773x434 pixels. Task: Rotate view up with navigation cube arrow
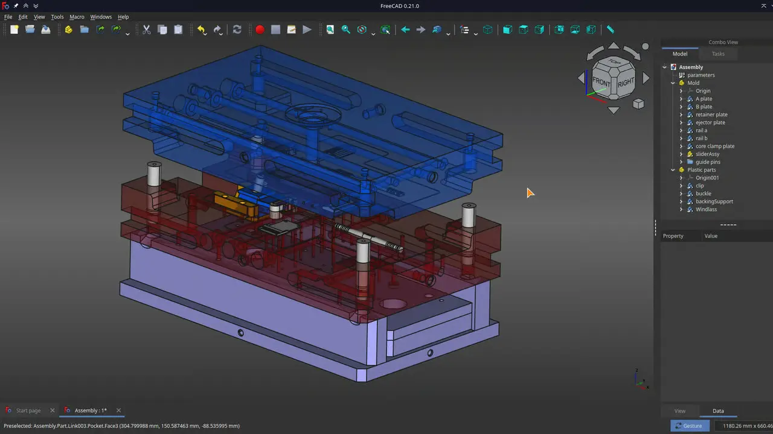pyautogui.click(x=614, y=46)
